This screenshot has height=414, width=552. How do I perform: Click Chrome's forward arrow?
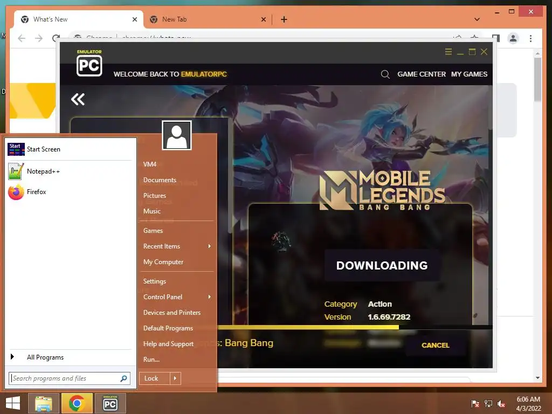tap(39, 38)
